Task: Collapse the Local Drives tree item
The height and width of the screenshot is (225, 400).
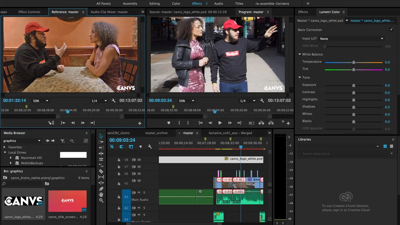Action: click(5, 152)
